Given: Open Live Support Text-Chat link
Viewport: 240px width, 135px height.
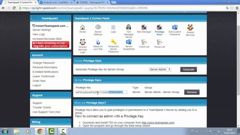Looking at the screenshot, I should [x=46, y=112].
